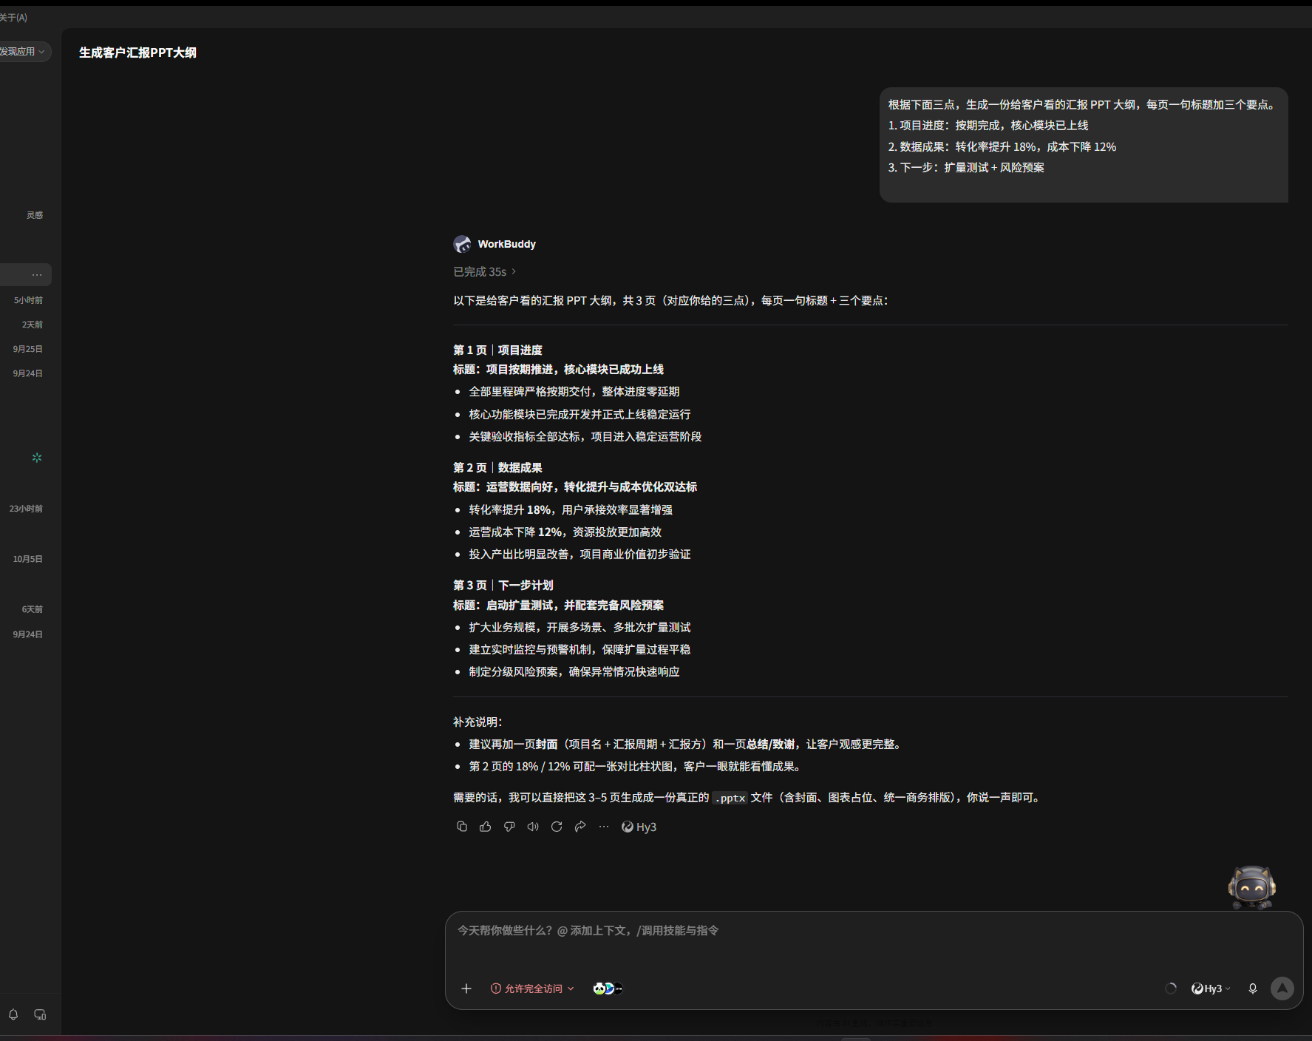Open the 5小时前 conversation

pos(28,300)
